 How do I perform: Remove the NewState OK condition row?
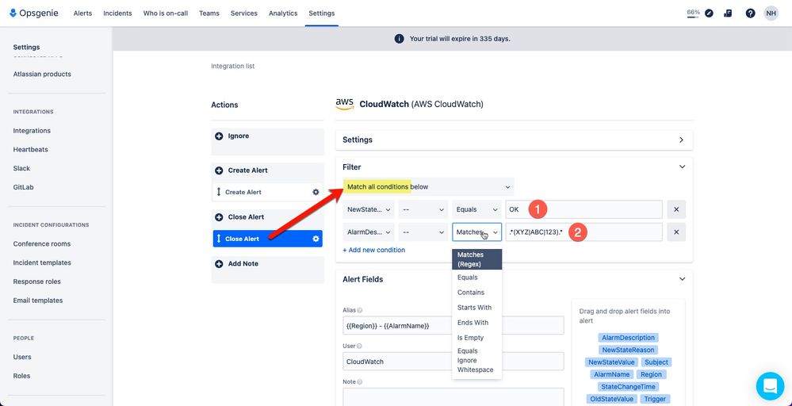pyautogui.click(x=676, y=209)
